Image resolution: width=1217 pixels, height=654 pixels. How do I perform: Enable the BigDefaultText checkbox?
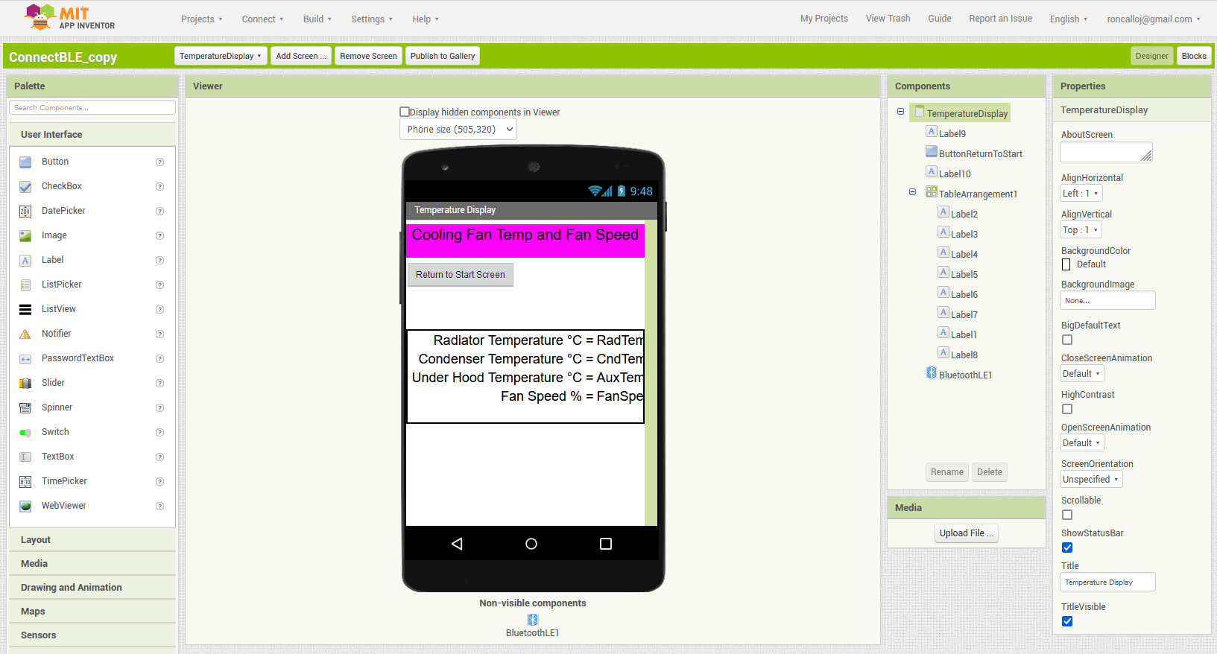pos(1067,340)
